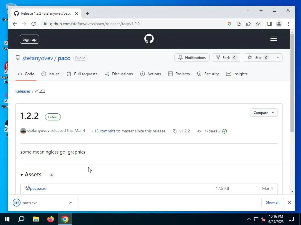Click the browser forward arrow
This screenshot has width=301, height=225.
coord(24,24)
